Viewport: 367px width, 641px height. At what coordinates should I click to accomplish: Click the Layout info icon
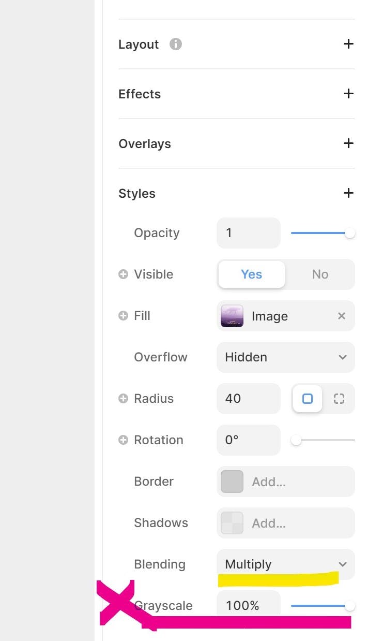(176, 45)
